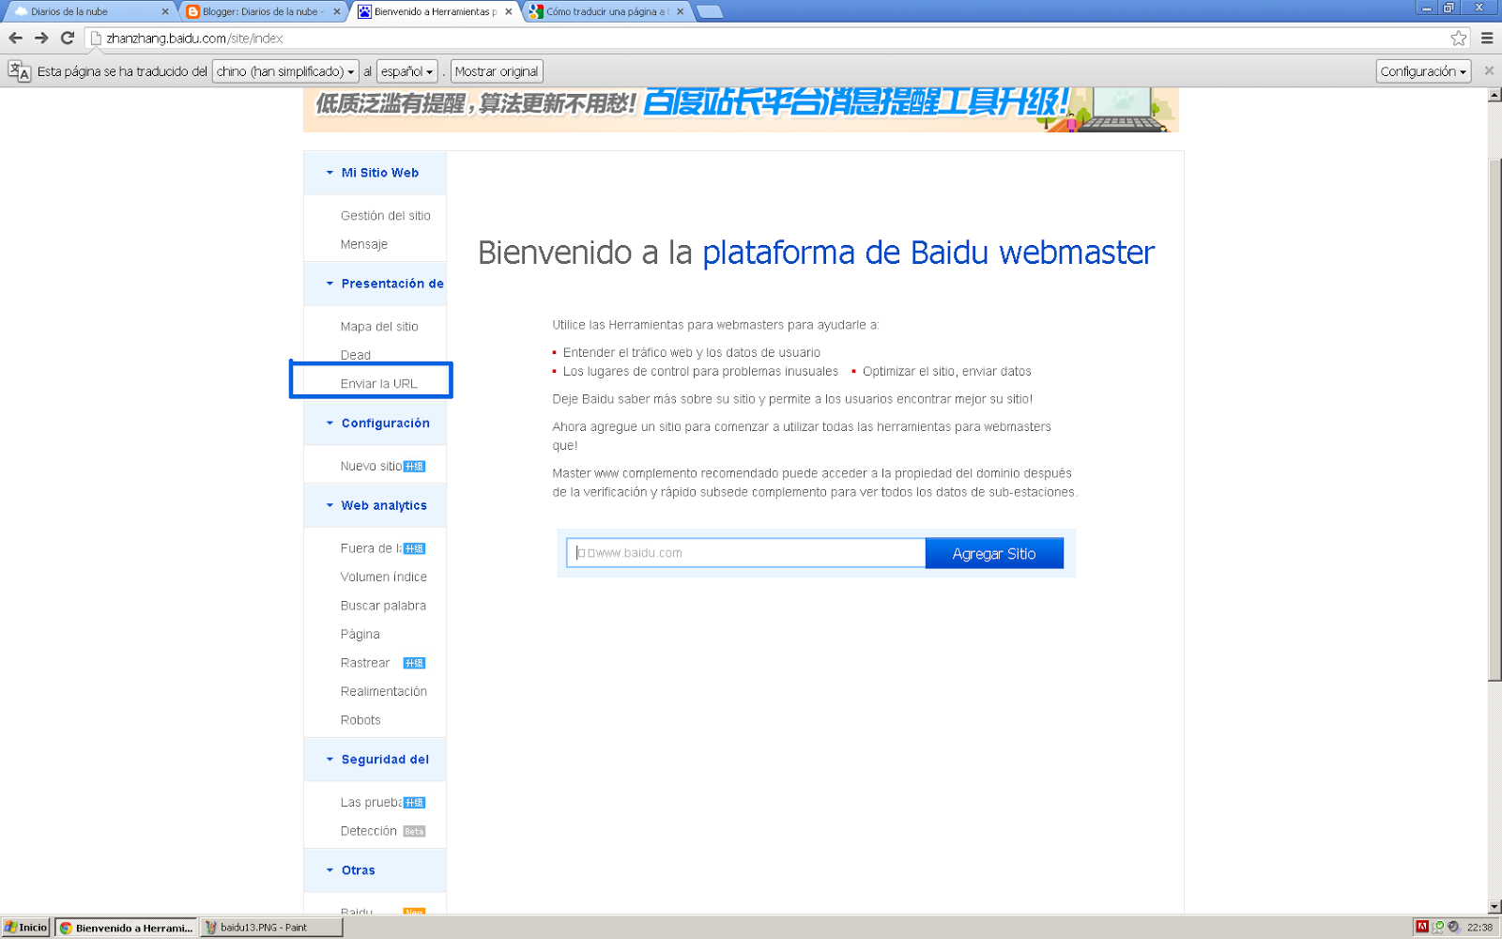Open 'Enviar la URL' link

(378, 384)
